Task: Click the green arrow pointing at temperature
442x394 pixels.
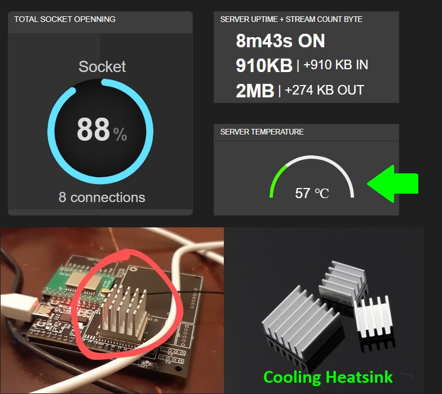Action: point(392,183)
